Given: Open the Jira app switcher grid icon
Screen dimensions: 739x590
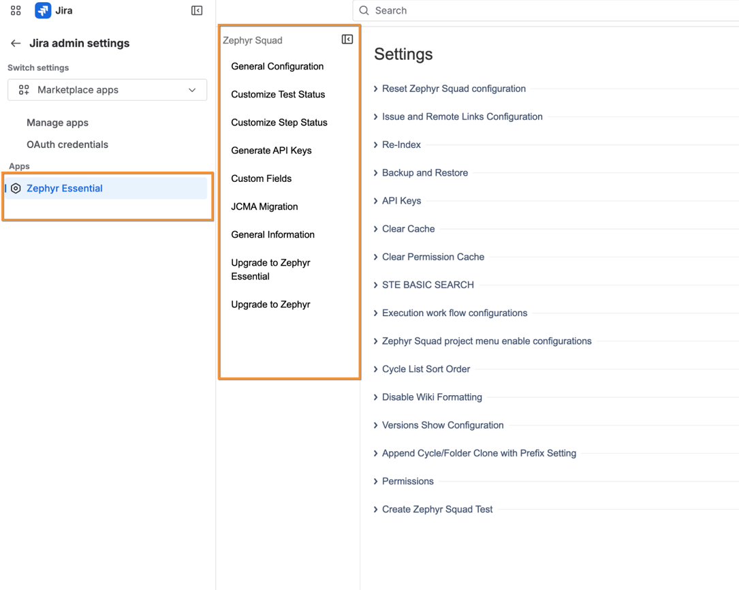Looking at the screenshot, I should (x=16, y=11).
